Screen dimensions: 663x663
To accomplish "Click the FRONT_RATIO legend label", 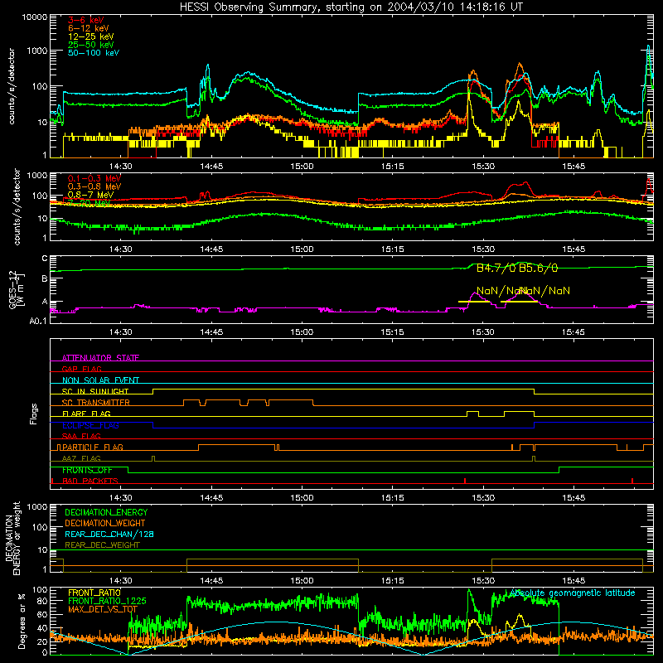I will click(x=94, y=593).
